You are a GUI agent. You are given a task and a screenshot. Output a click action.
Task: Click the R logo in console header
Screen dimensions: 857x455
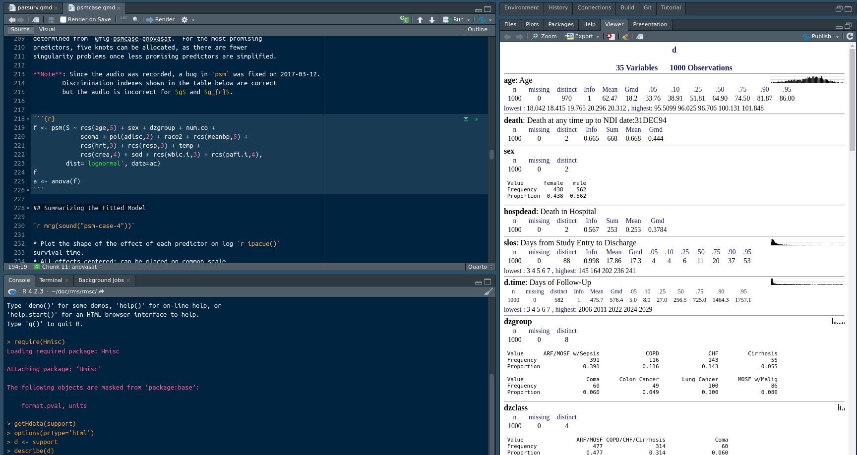click(12, 291)
